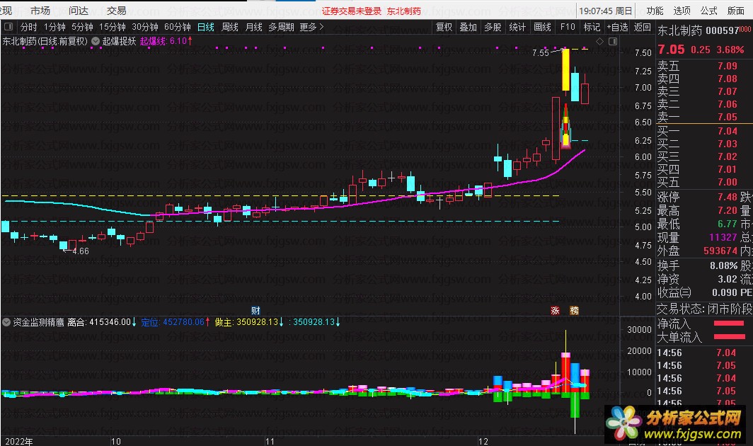Select the 日线 daily chart tab
The height and width of the screenshot is (446, 753).
point(205,27)
